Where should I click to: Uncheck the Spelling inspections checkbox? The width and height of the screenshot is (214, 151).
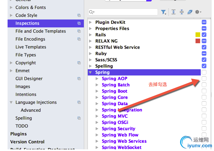[x=204, y=66]
